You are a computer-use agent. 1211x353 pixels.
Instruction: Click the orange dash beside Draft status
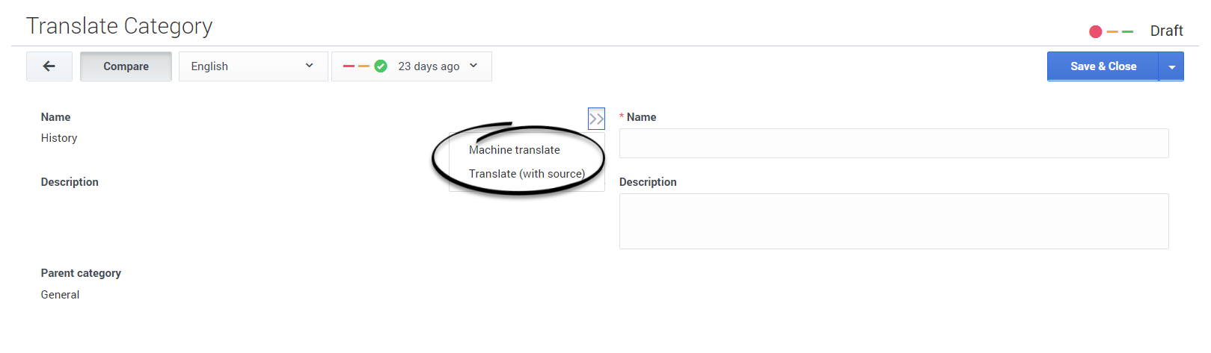click(1112, 31)
